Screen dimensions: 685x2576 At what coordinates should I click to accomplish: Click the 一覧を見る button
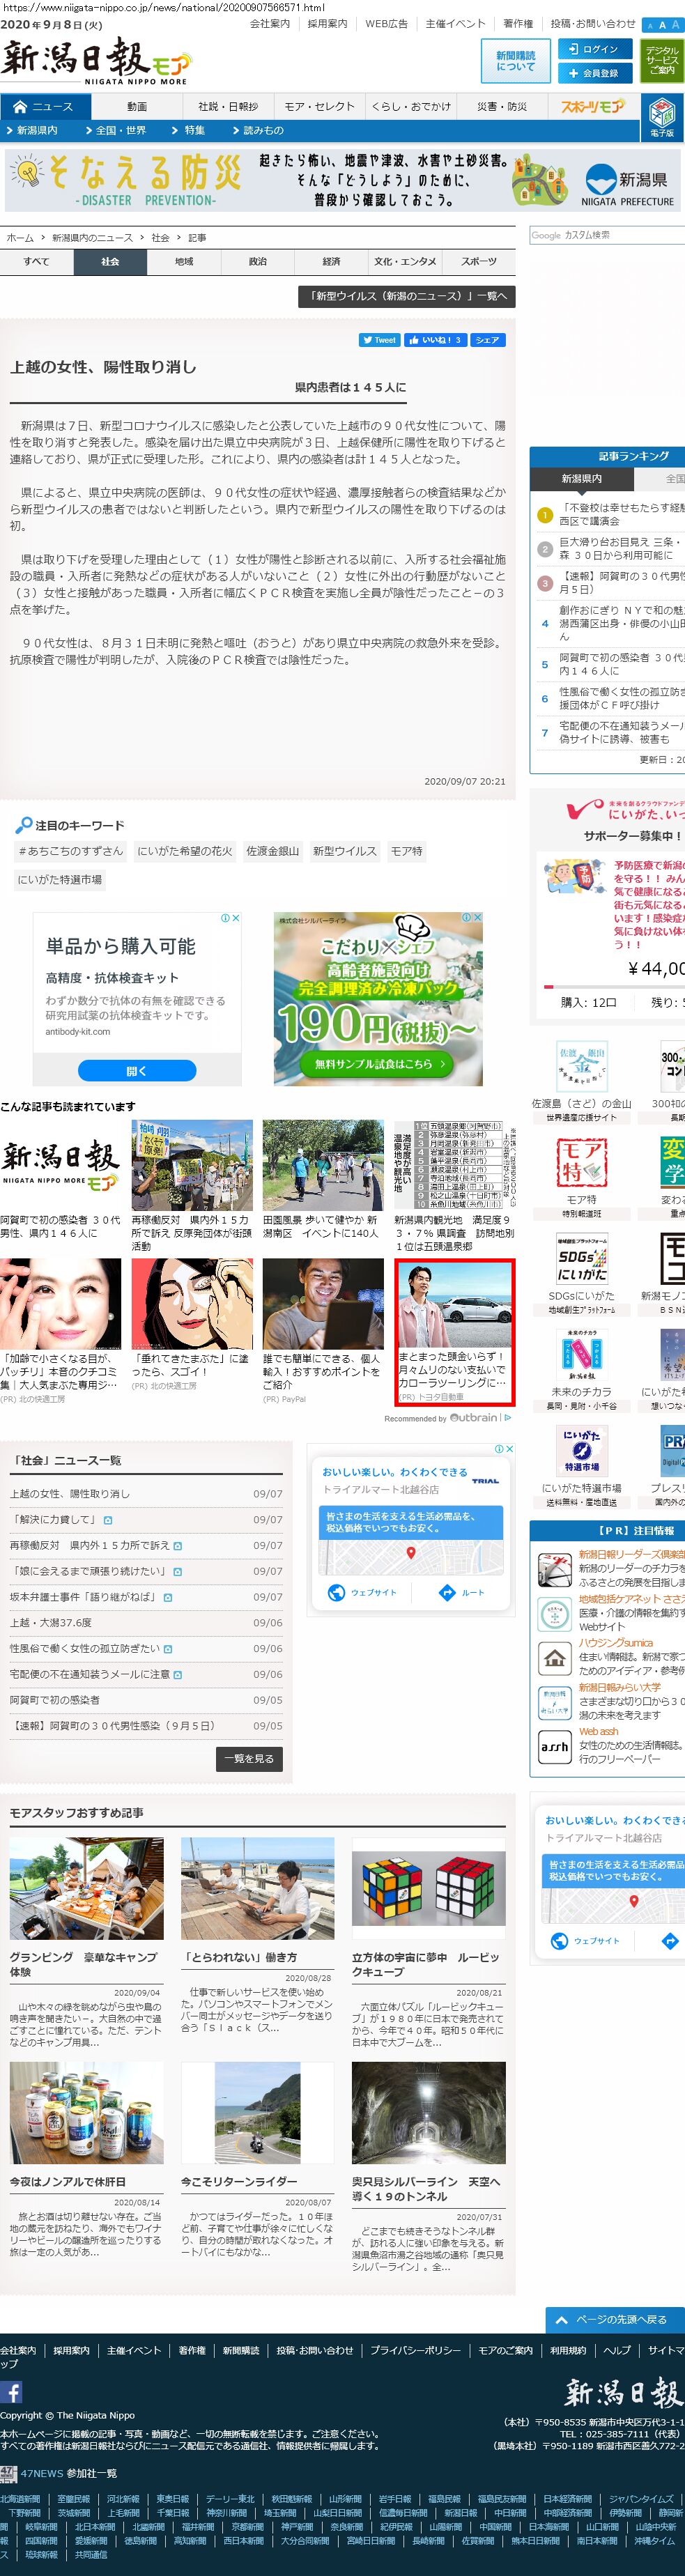click(249, 1758)
